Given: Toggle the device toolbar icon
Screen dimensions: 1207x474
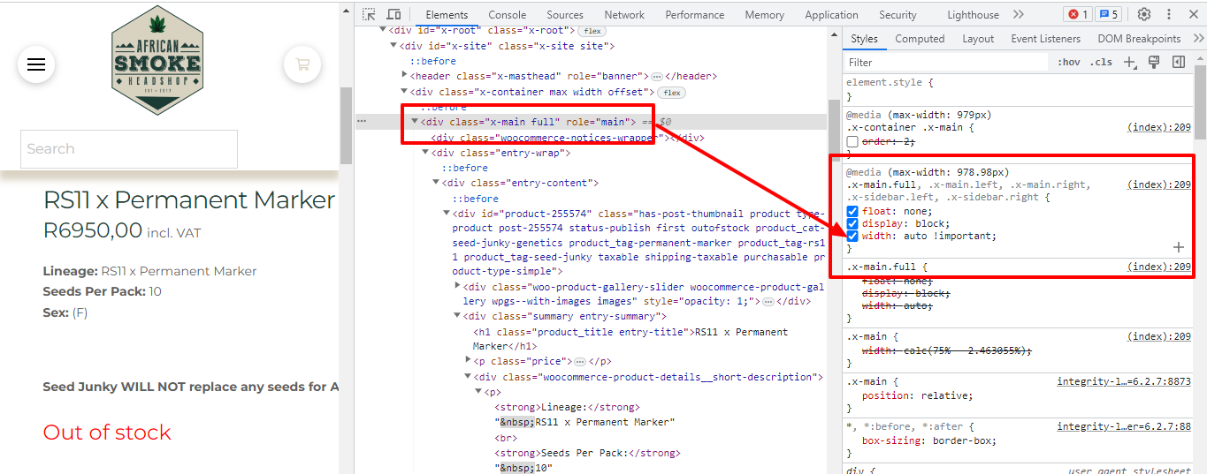Looking at the screenshot, I should pos(393,14).
